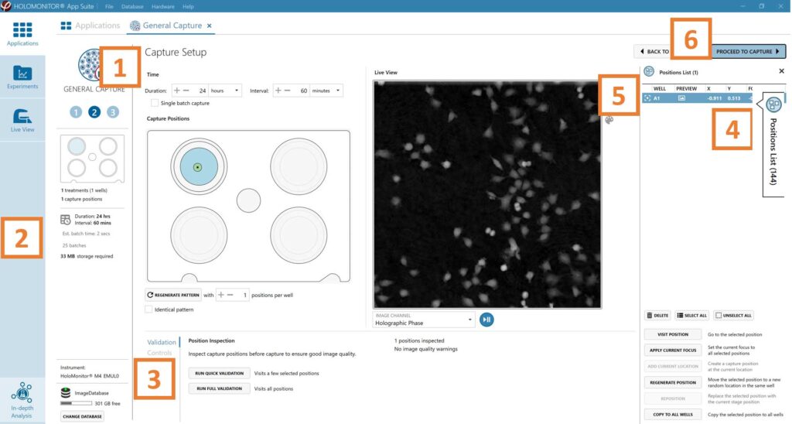The image size is (792, 424).
Task: Select the top-right well on plate
Action: 299,166
